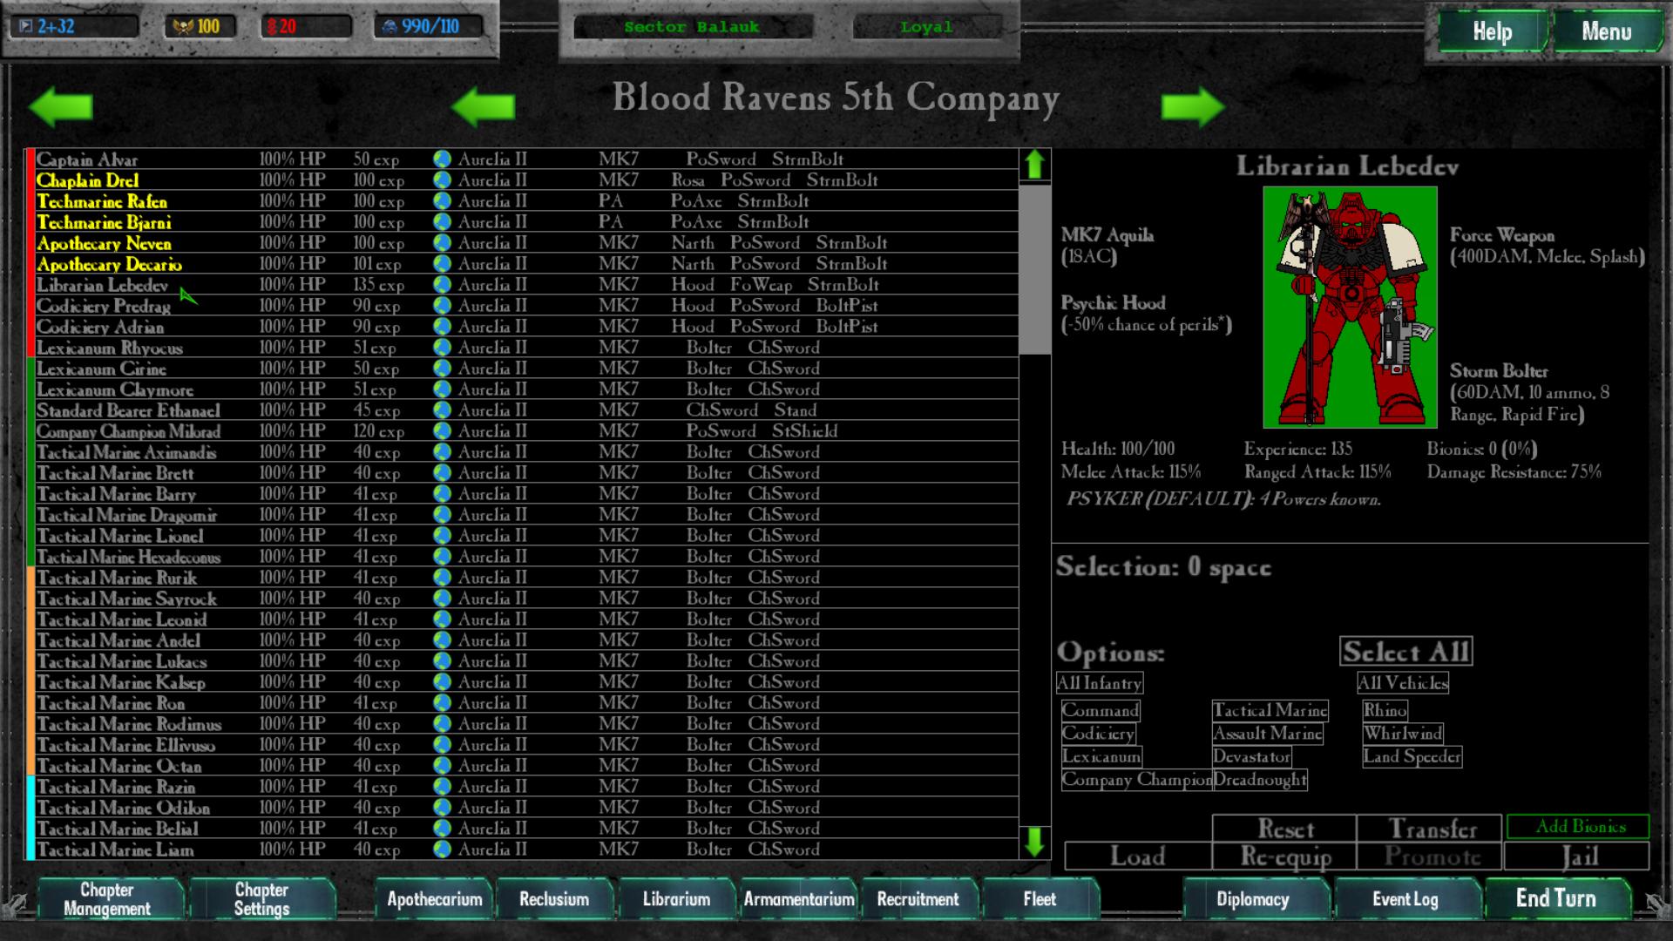Click the Loyal status label
The height and width of the screenshot is (941, 1673).
pos(926,27)
